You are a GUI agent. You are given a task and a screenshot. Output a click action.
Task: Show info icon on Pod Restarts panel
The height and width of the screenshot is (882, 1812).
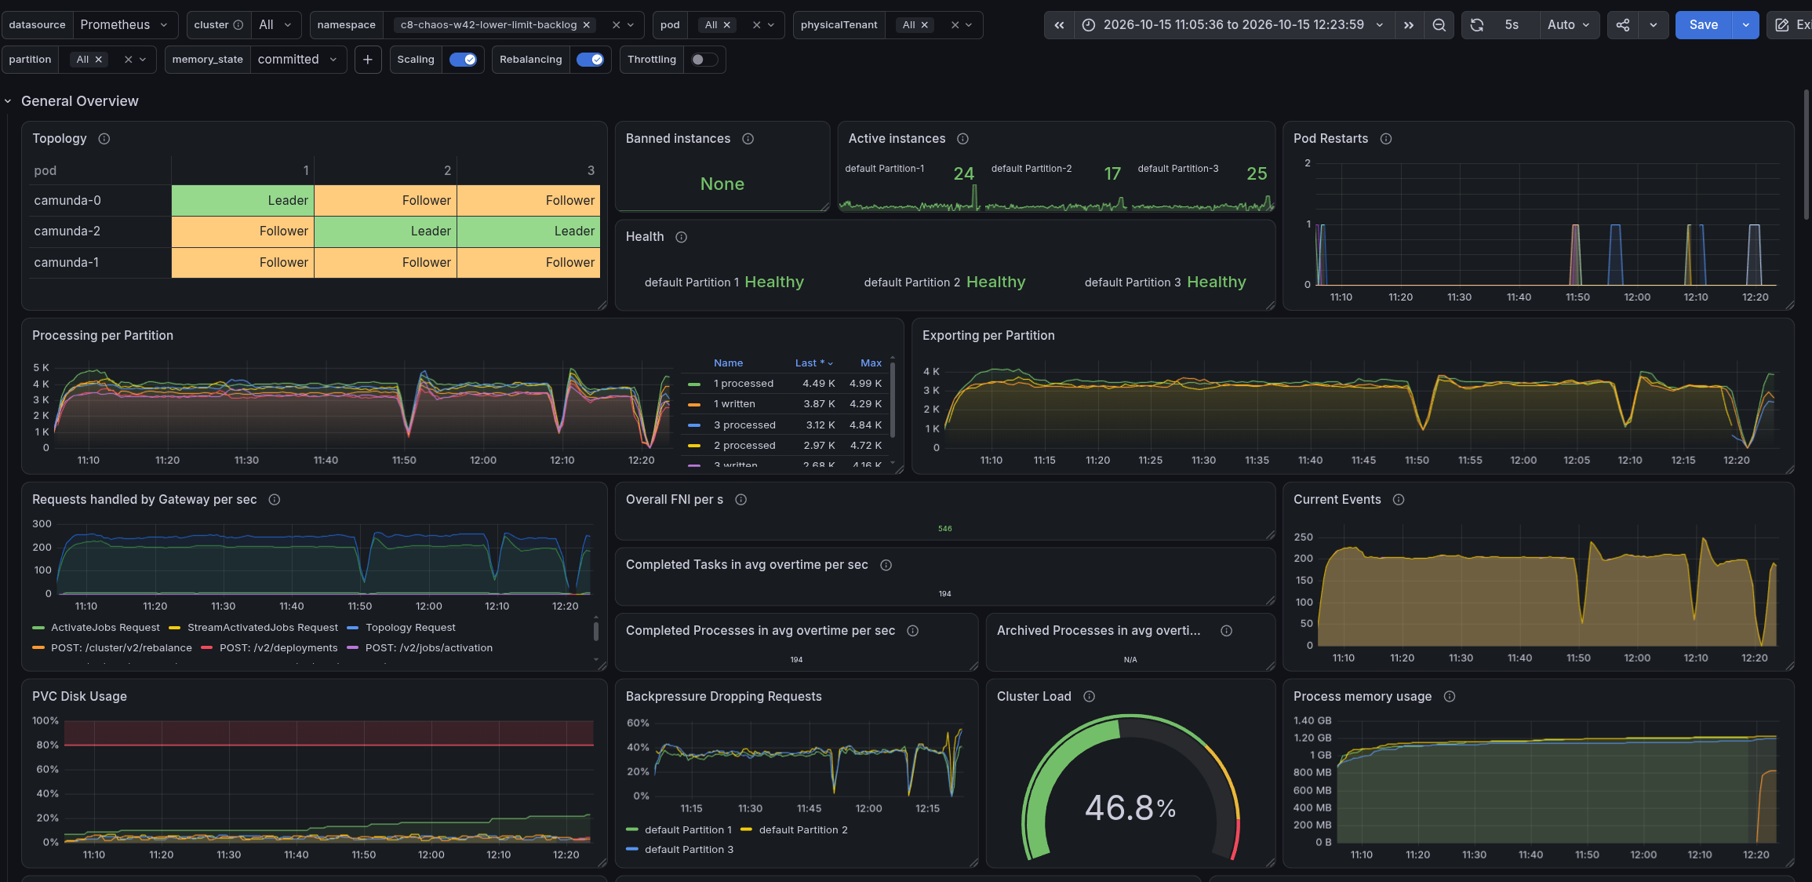point(1386,139)
